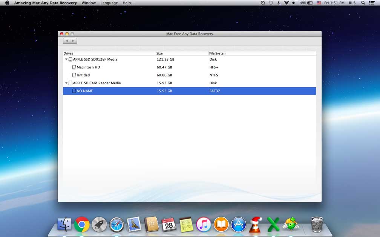The image size is (380, 237).
Task: Select the NO NAME FAT32 volume
Action: point(84,91)
